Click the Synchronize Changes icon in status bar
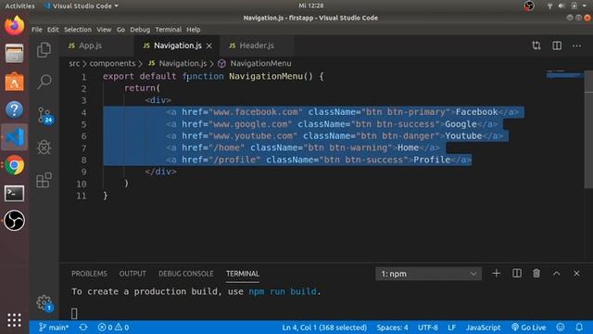 coord(83,328)
